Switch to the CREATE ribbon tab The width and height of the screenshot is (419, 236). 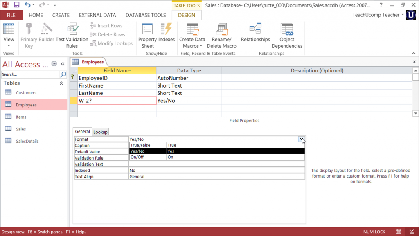click(x=61, y=15)
